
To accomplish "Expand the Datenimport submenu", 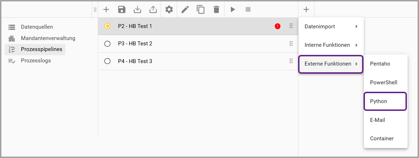I will pyautogui.click(x=331, y=27).
